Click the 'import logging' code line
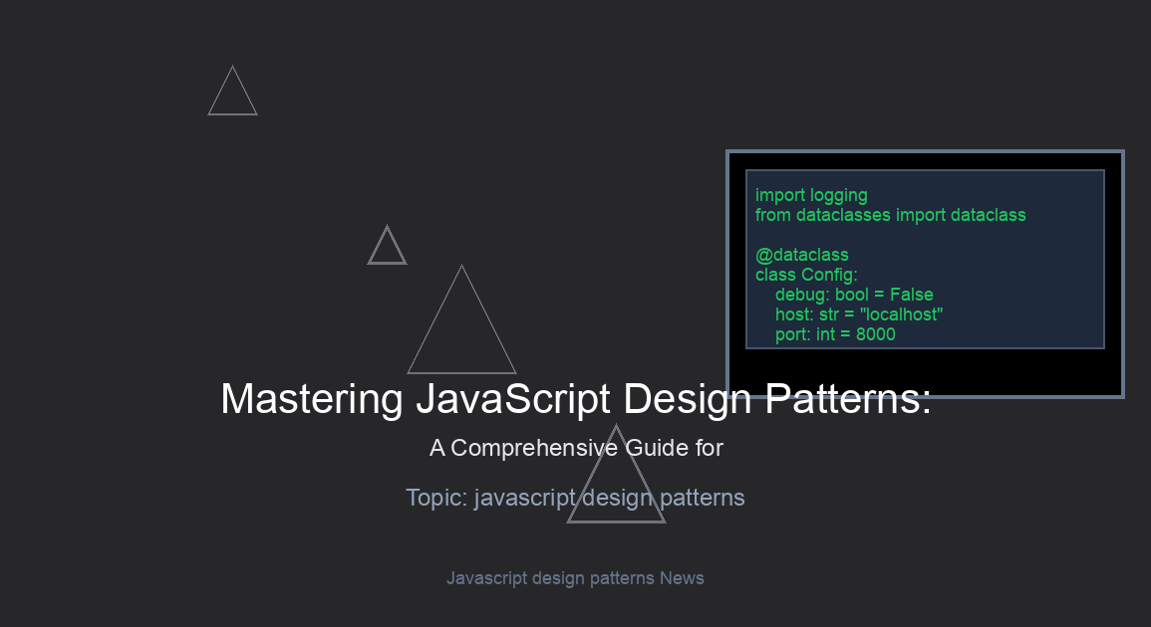The width and height of the screenshot is (1151, 627). [x=811, y=195]
